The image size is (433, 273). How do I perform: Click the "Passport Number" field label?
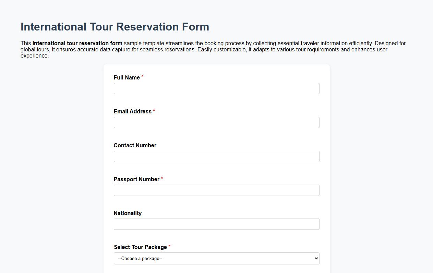(x=137, y=179)
